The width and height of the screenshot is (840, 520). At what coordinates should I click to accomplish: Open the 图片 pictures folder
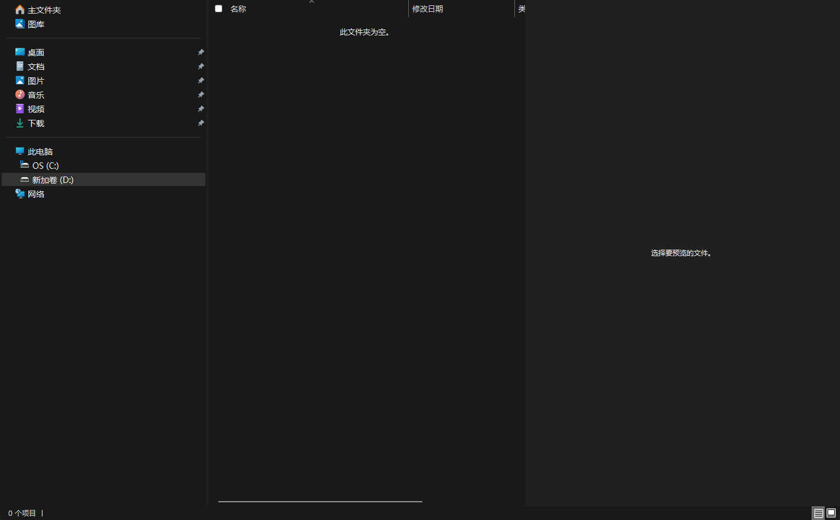click(35, 80)
